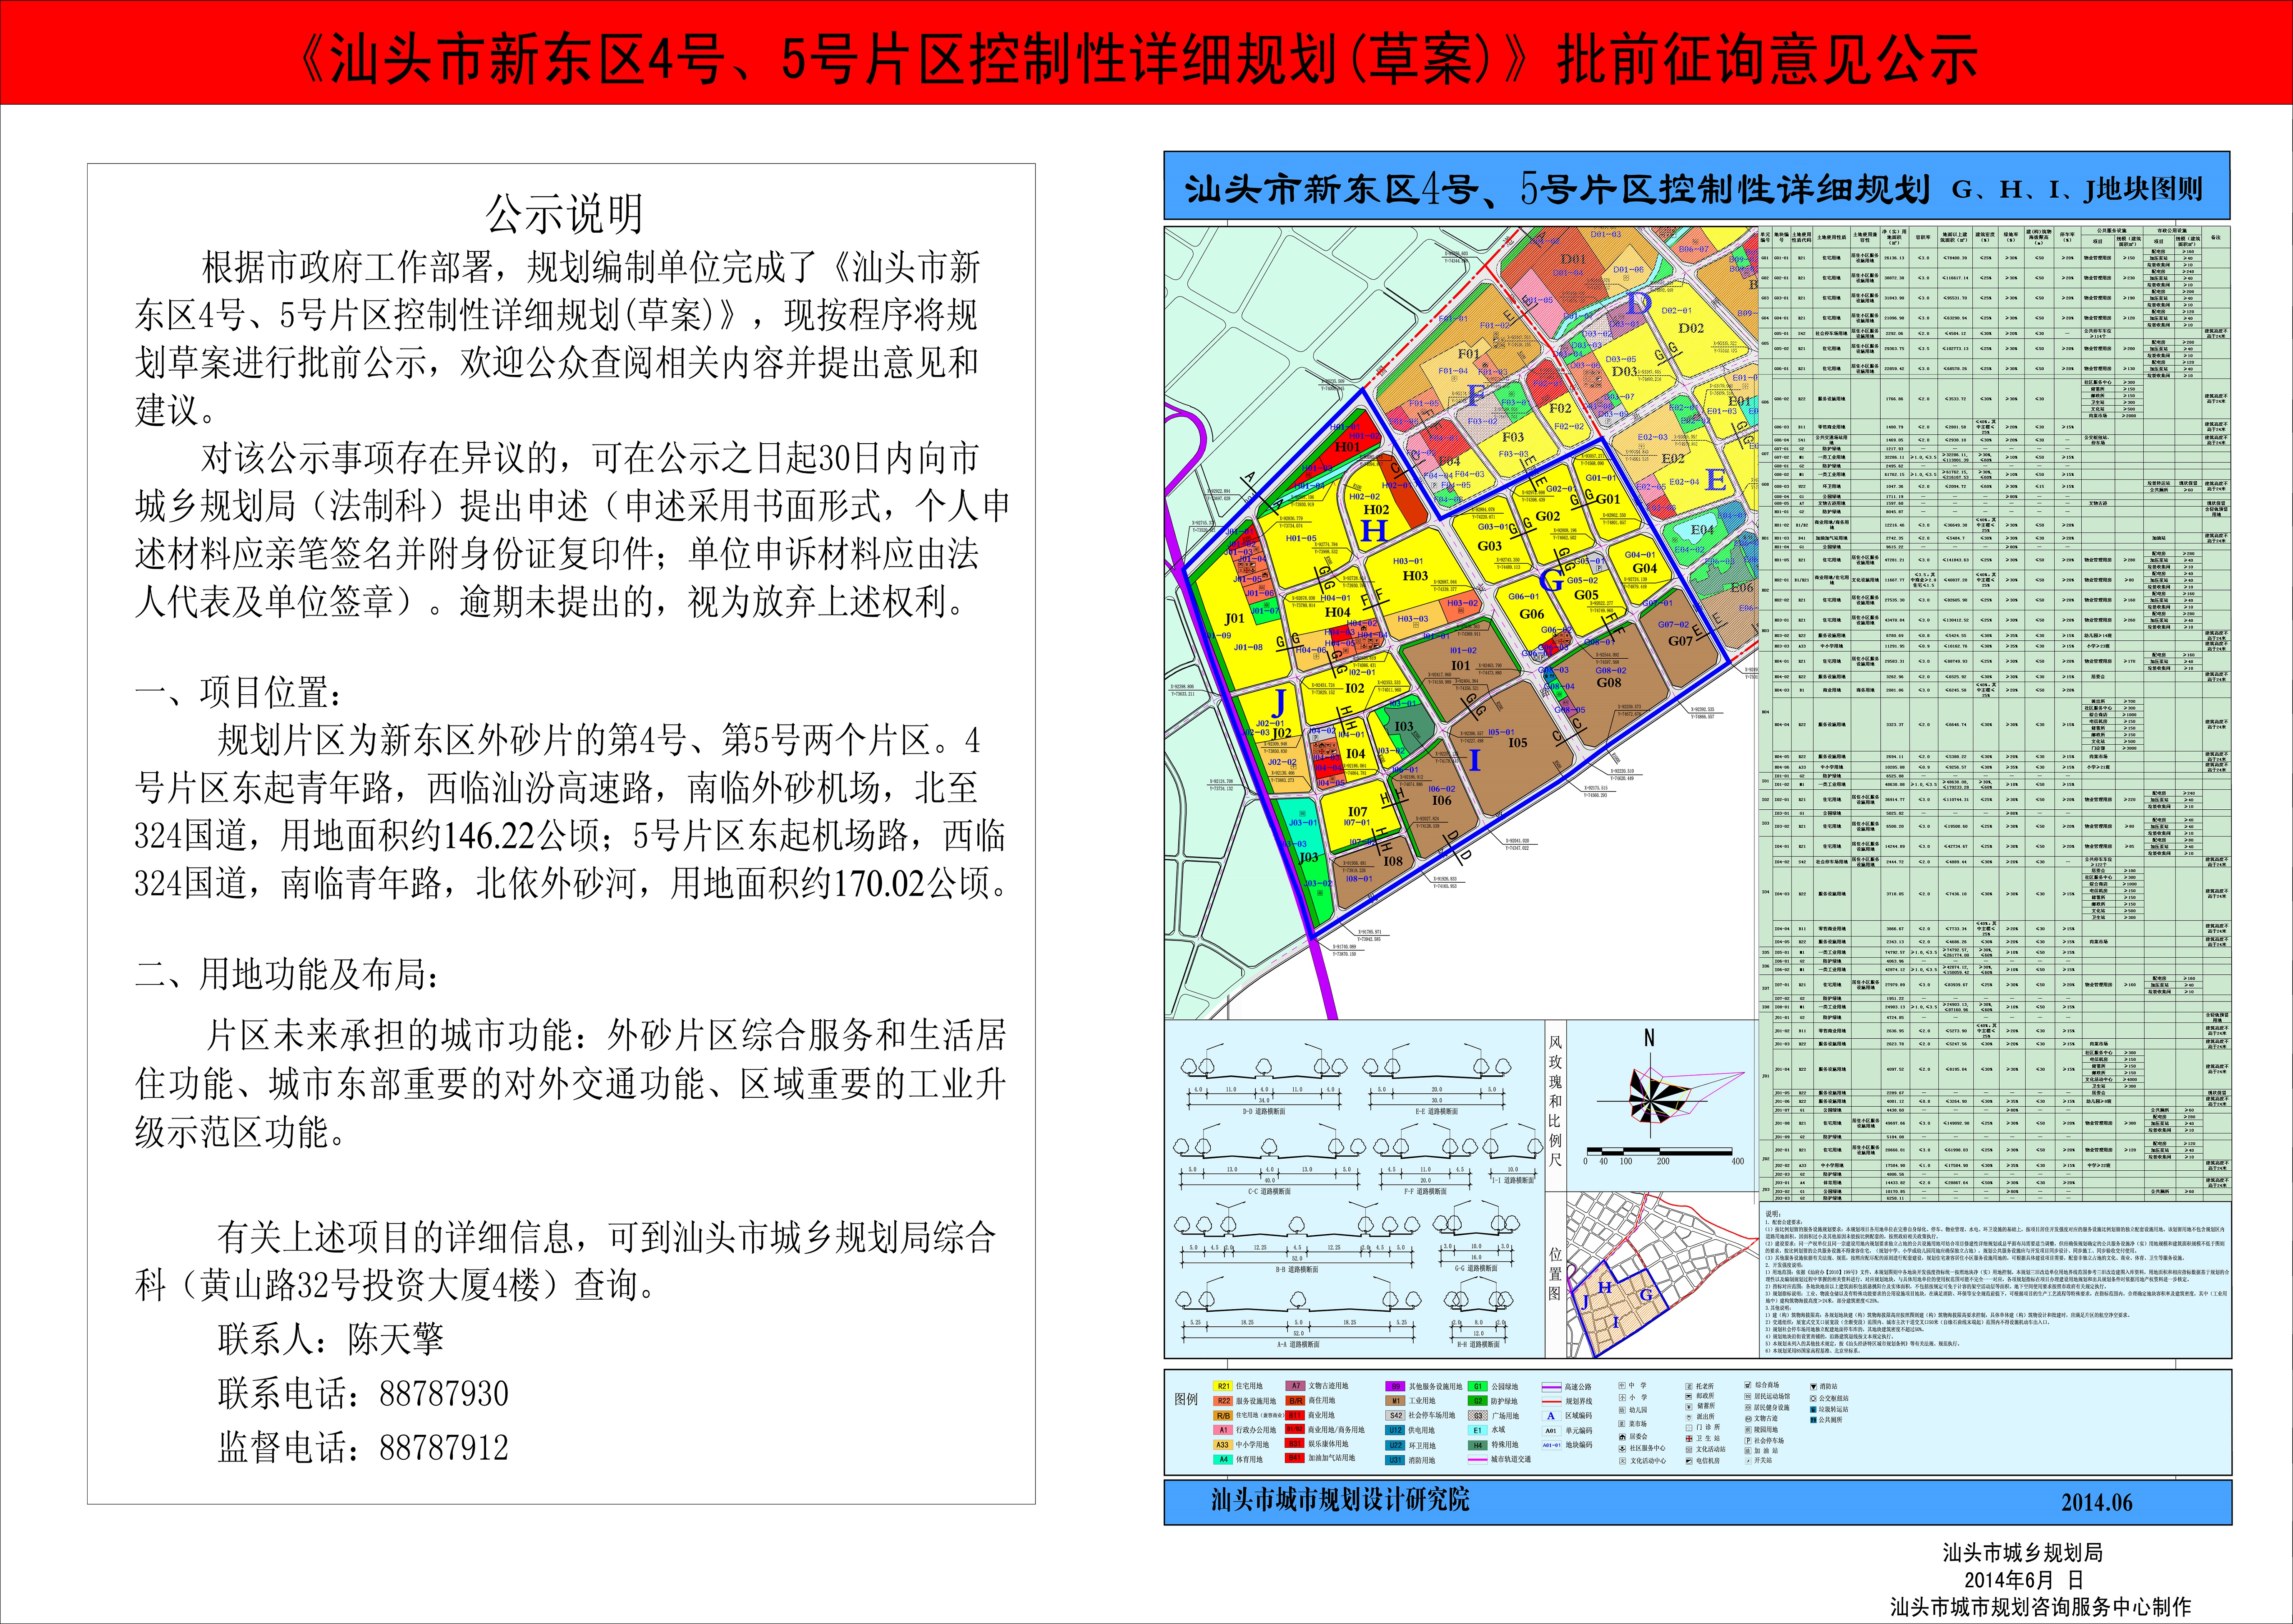2293x1624 pixels.
Task: Click the 邮政所 envelope legend icon
Action: pos(1689,1397)
